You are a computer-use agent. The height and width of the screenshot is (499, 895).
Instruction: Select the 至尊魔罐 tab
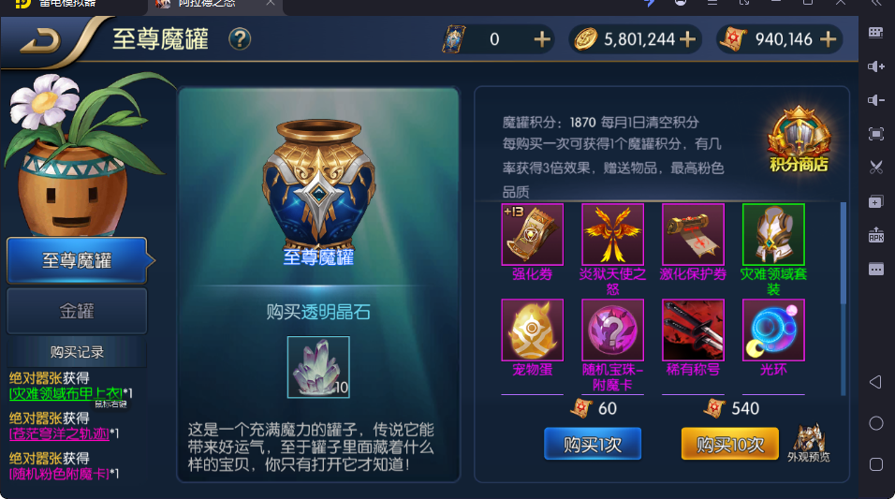pyautogui.click(x=77, y=260)
